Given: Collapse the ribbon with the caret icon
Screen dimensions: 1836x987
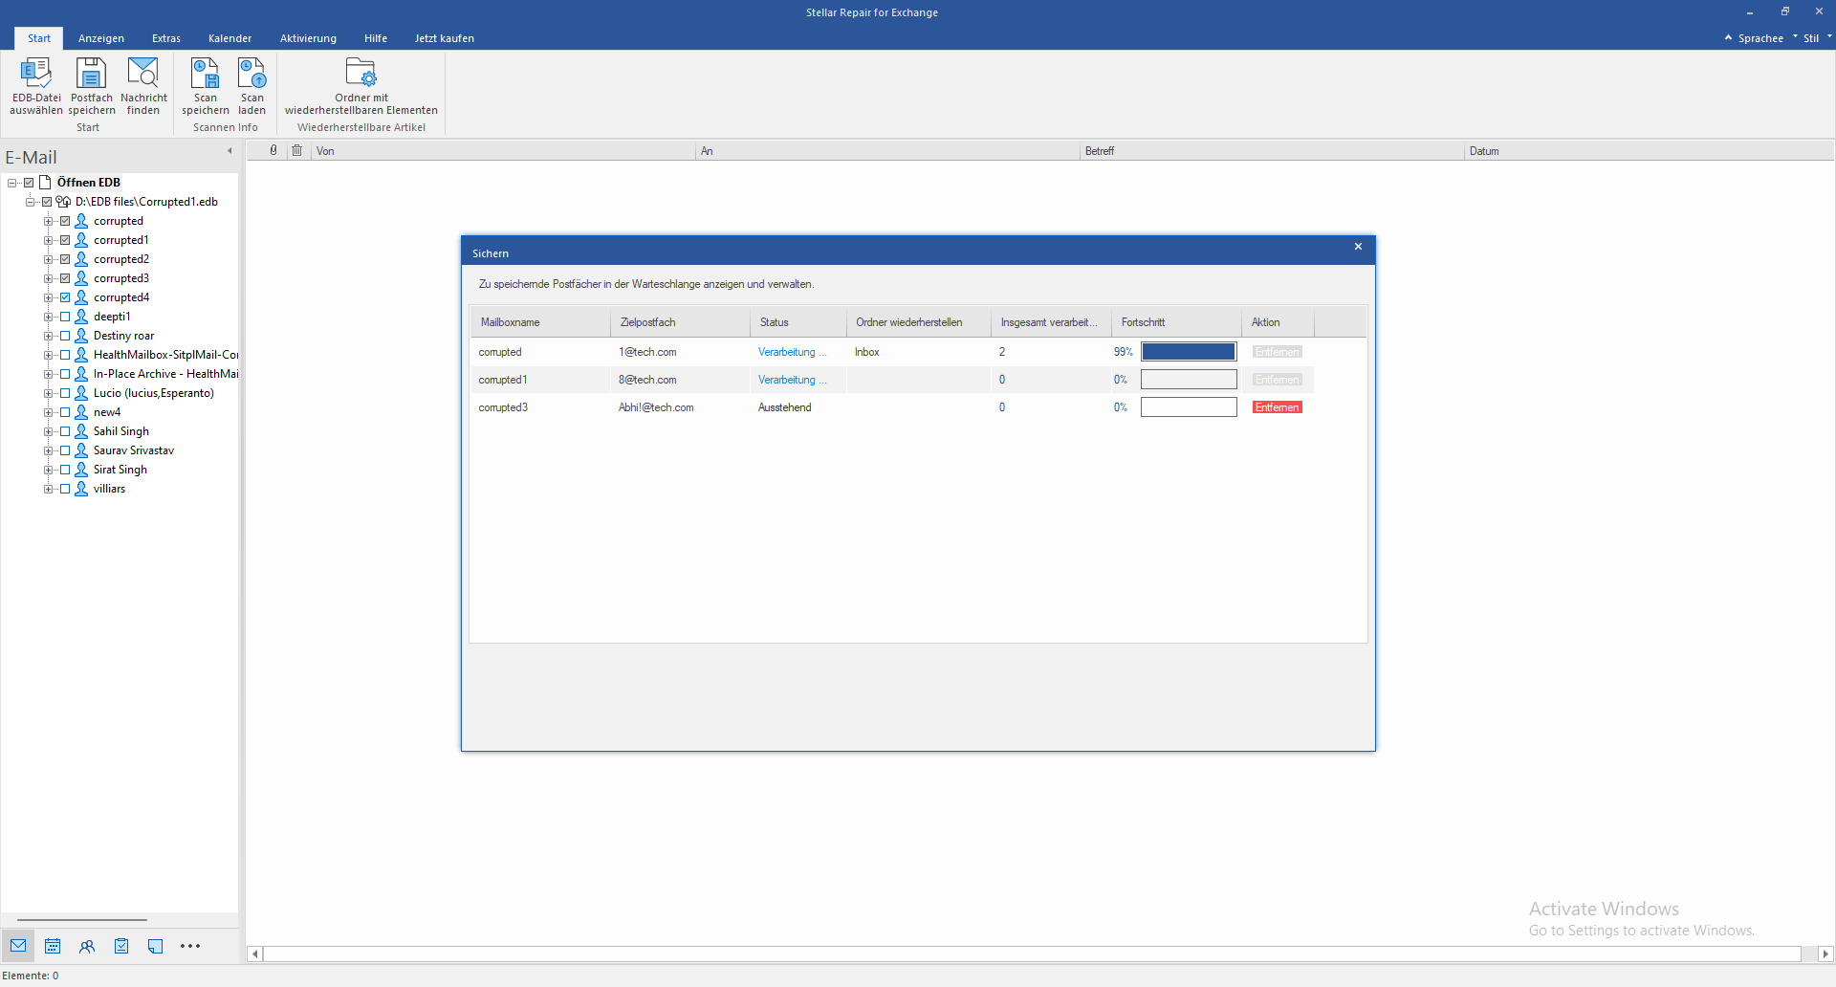Looking at the screenshot, I should pos(1728,38).
